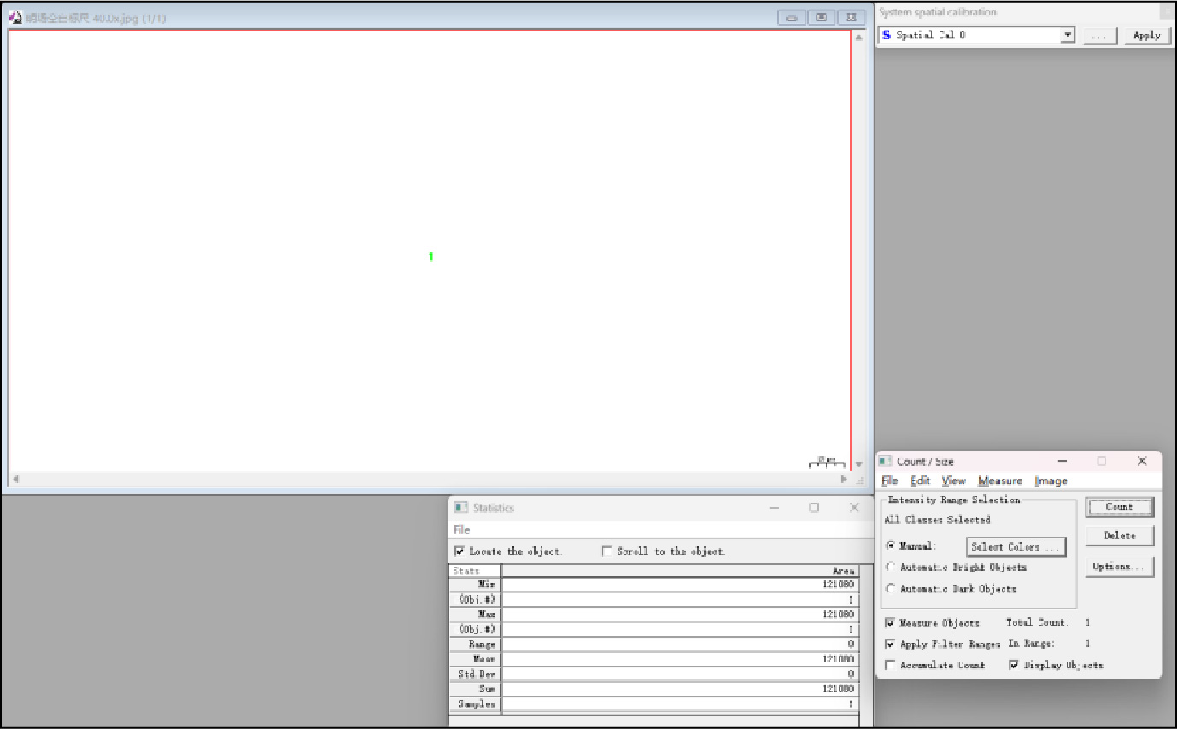Click the image window's title bar icon
Image resolution: width=1177 pixels, height=729 pixels.
point(15,18)
